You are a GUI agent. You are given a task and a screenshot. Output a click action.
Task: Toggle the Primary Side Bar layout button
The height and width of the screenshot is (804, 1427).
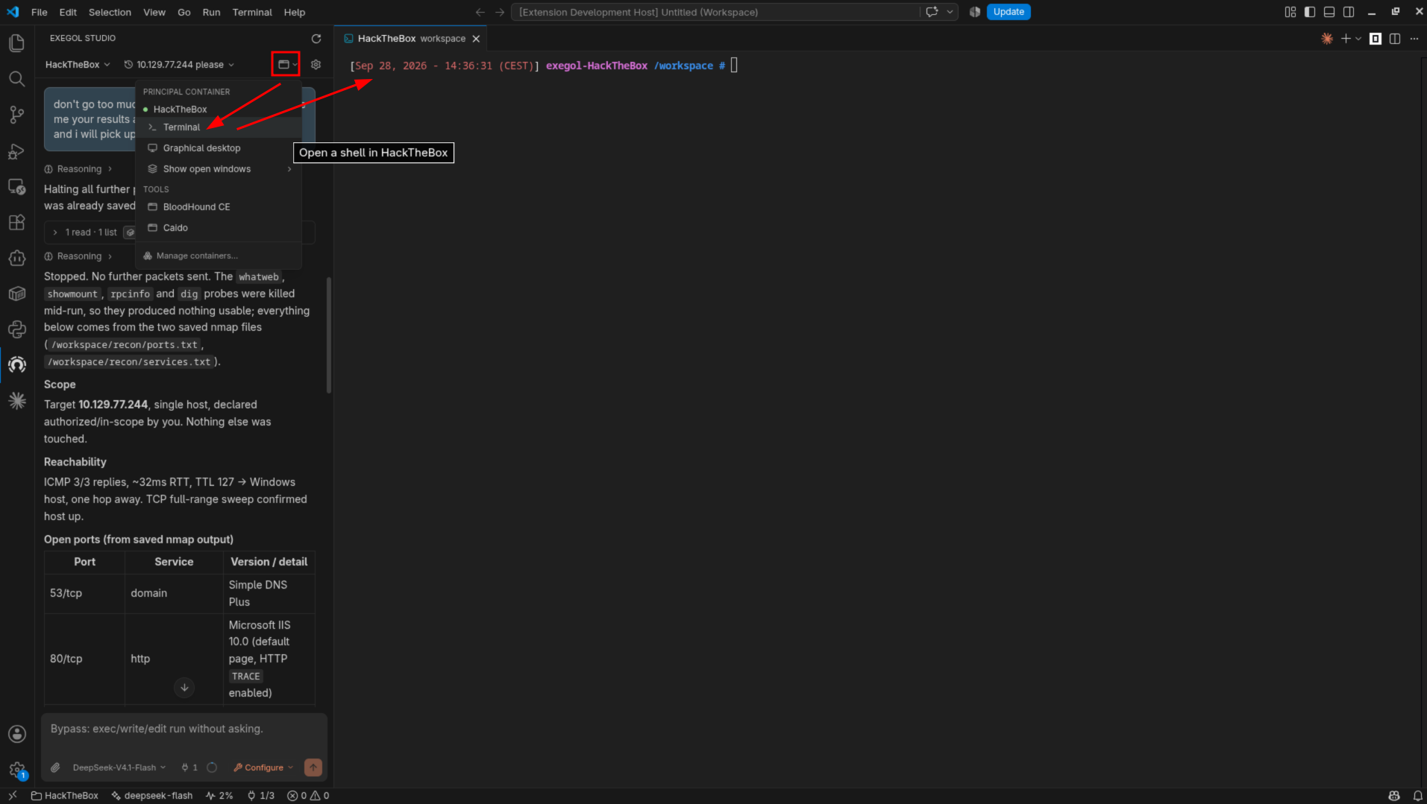(1310, 12)
